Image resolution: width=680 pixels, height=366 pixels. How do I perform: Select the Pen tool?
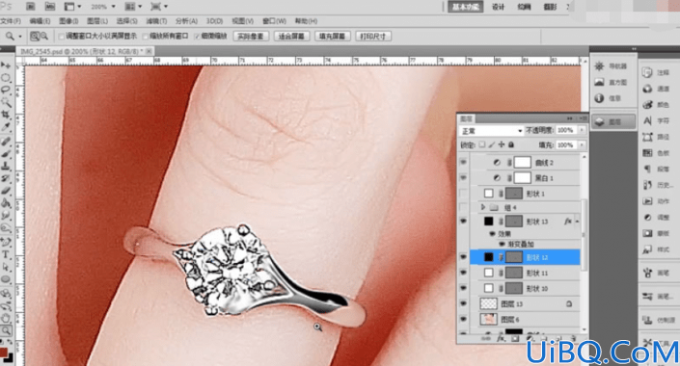(6, 242)
